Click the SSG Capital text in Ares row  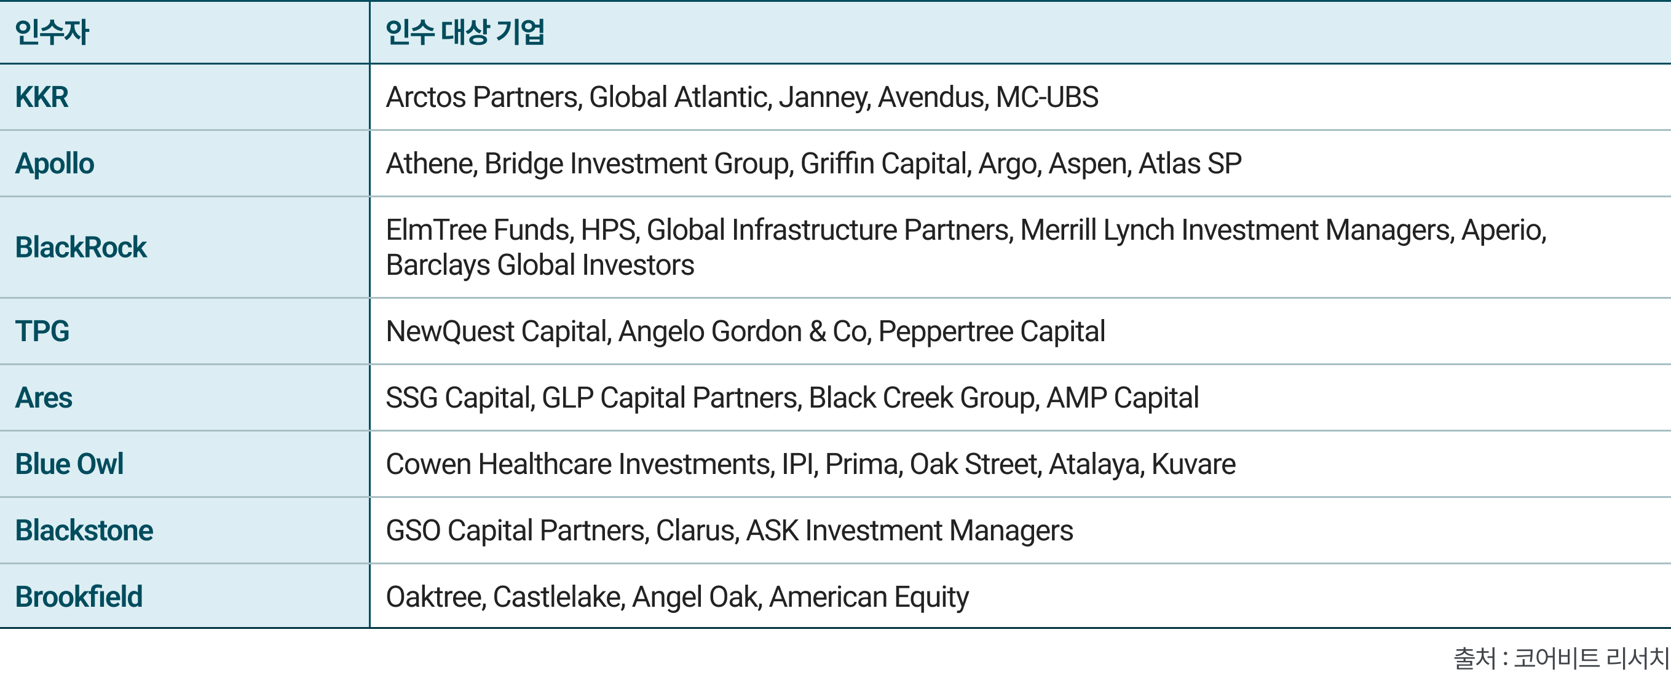tap(459, 398)
